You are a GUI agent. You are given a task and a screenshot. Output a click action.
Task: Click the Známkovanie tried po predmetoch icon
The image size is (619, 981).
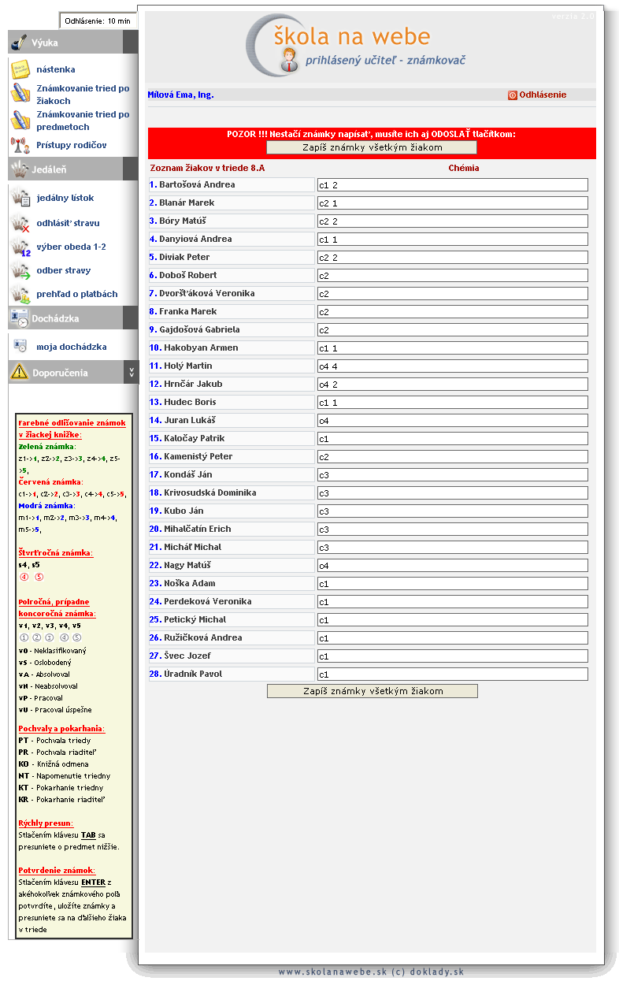(20, 121)
